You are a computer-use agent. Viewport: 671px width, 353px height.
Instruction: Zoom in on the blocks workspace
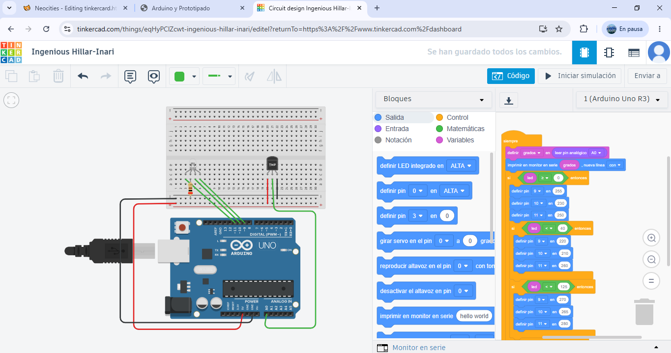pyautogui.click(x=651, y=238)
